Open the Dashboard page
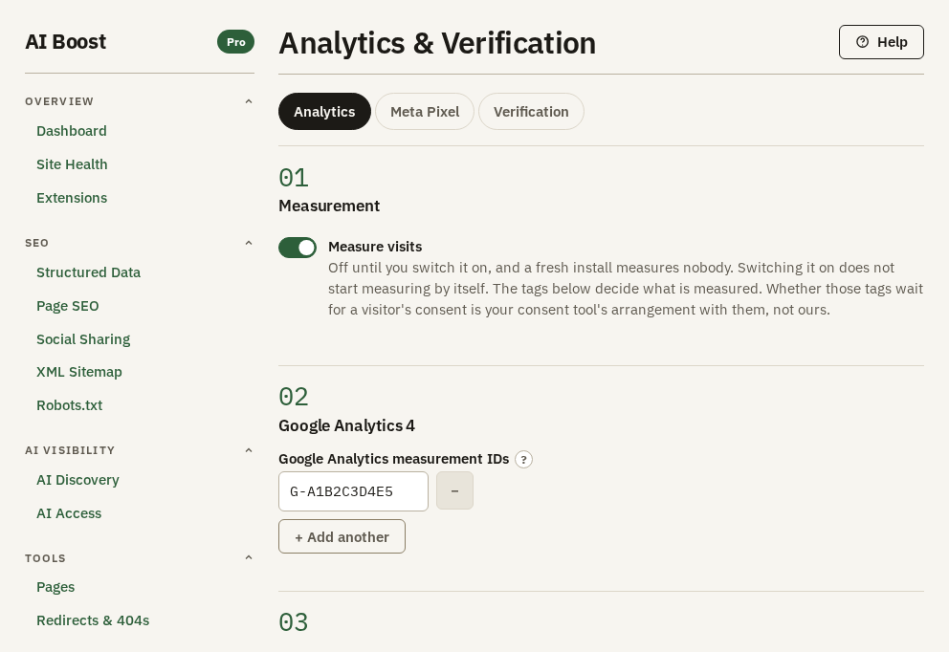The height and width of the screenshot is (652, 949). point(72,131)
